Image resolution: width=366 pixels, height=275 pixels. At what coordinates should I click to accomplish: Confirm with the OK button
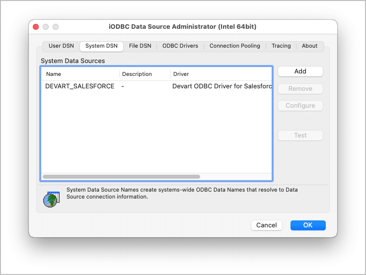point(308,225)
